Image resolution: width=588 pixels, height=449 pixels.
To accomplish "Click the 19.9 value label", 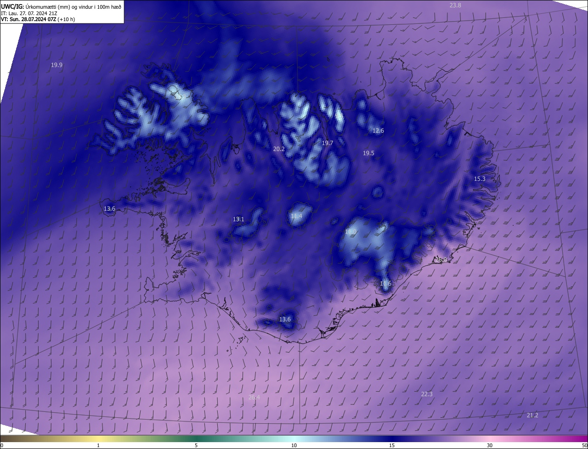I will pyautogui.click(x=57, y=65).
